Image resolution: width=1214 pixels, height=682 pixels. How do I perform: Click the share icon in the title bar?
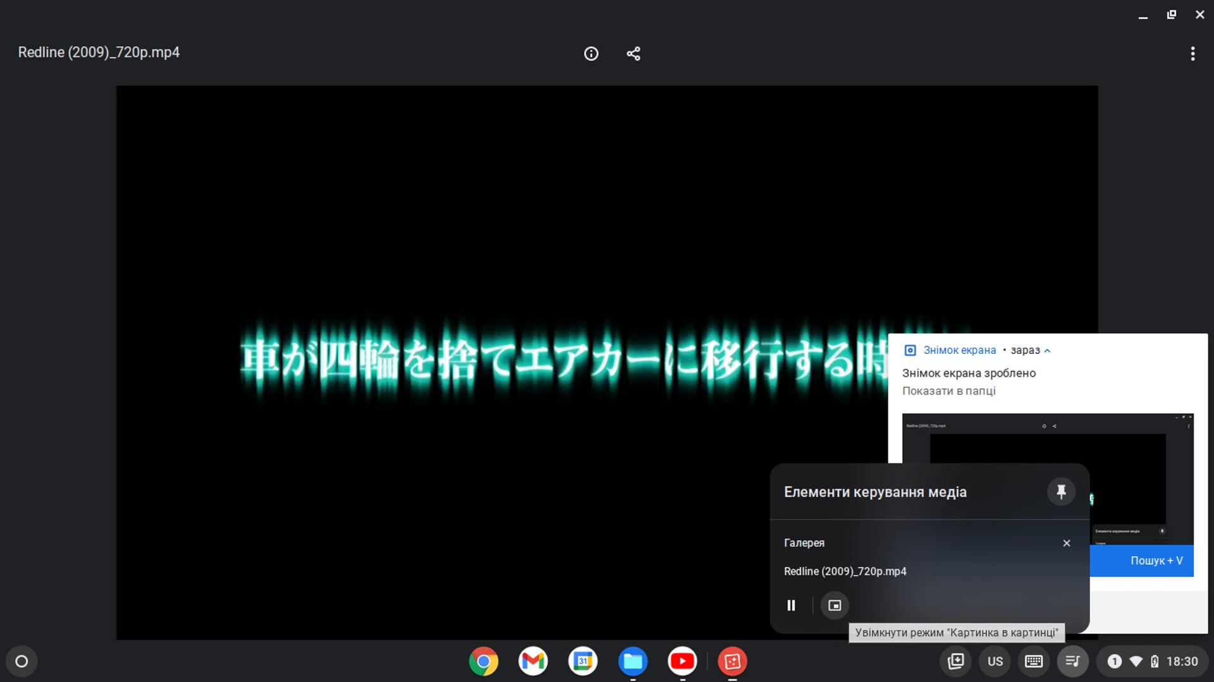(x=634, y=53)
